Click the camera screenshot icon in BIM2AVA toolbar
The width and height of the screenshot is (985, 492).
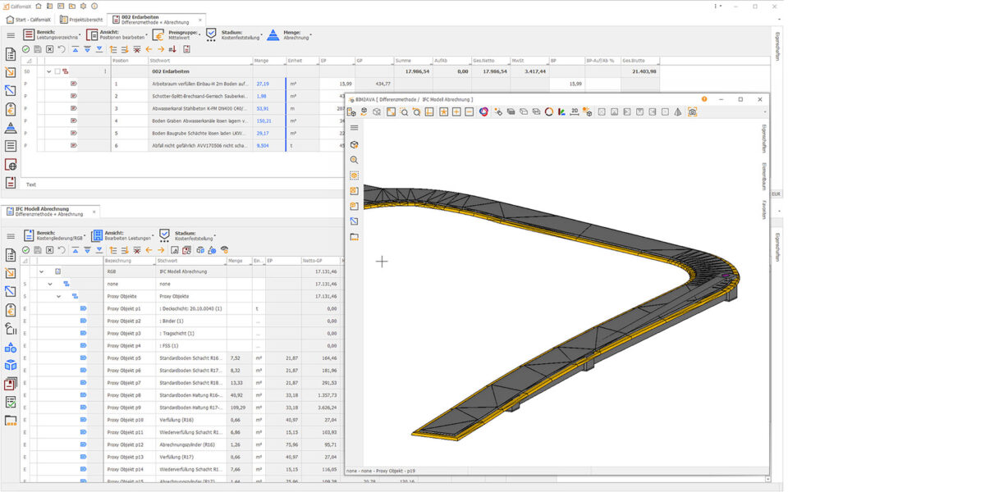click(692, 112)
